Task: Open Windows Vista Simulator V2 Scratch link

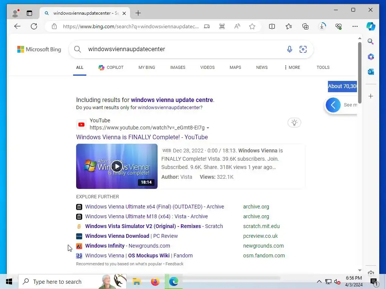Action: (x=154, y=226)
